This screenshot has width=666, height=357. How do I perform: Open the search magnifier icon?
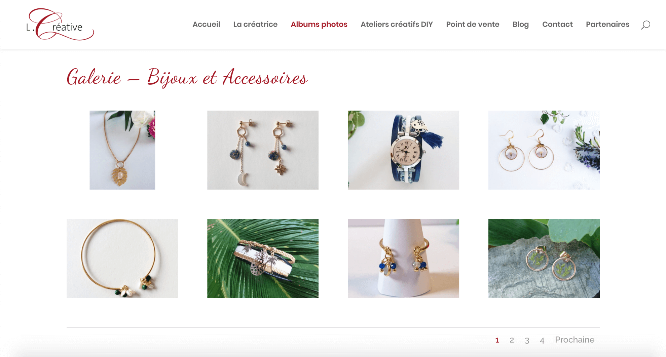645,25
